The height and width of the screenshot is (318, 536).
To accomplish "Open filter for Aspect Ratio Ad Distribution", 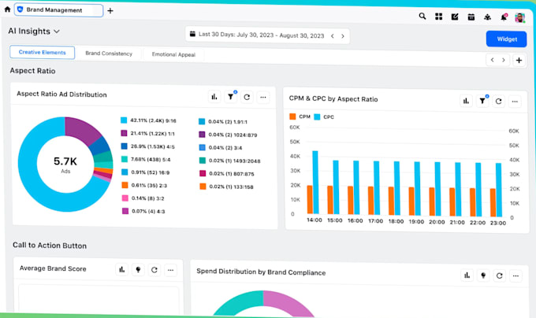I will tap(231, 98).
